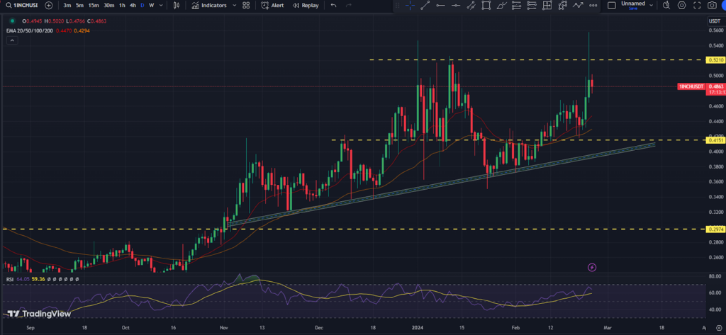This screenshot has width=726, height=335.
Task: Select the trend-based Fib extension tool
Action: click(x=532, y=6)
